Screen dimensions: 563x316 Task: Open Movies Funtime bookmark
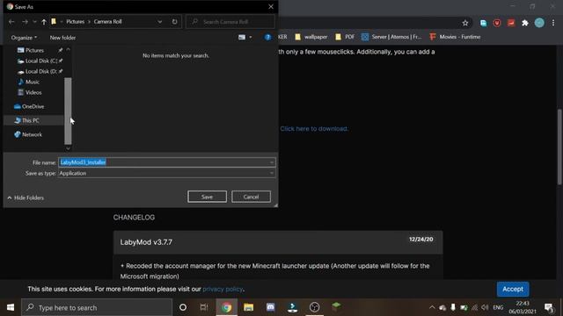click(455, 37)
